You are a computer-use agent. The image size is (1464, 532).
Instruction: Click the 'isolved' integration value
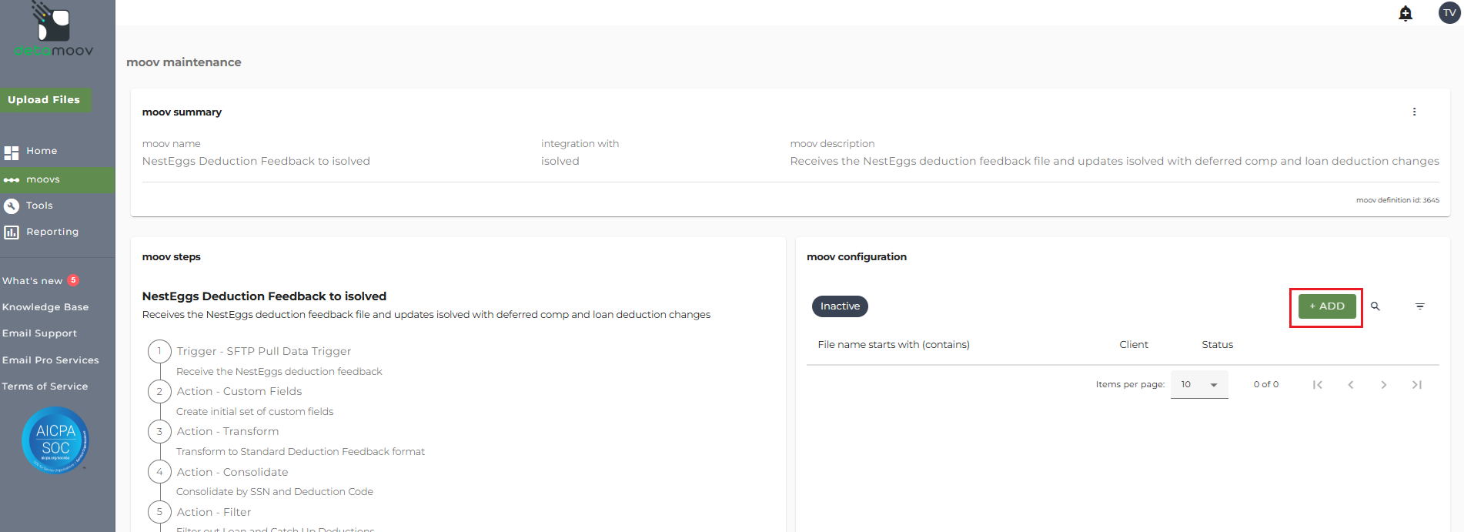click(560, 161)
